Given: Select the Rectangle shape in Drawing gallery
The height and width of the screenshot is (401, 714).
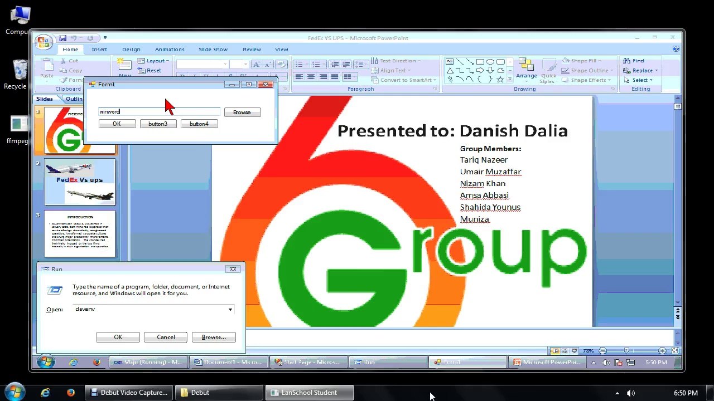Looking at the screenshot, I should point(480,62).
